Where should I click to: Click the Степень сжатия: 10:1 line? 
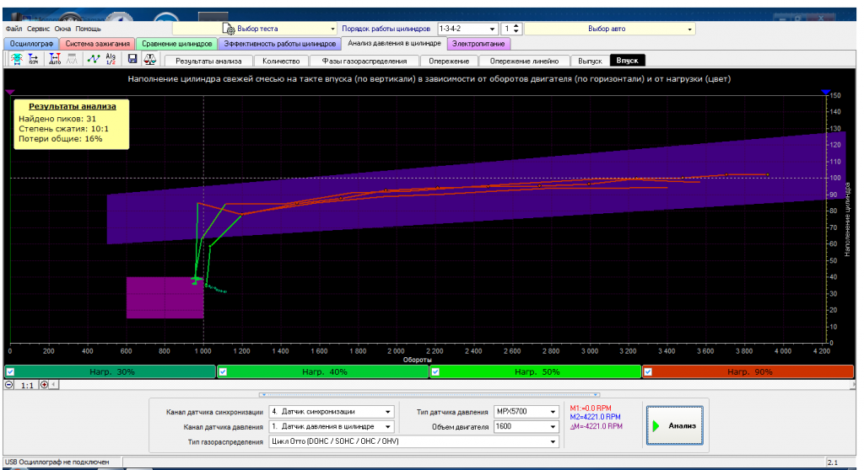click(63, 129)
